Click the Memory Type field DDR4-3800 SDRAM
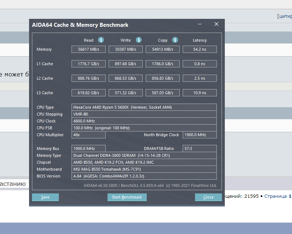Viewport: 292px width, 234px height. coord(144,155)
